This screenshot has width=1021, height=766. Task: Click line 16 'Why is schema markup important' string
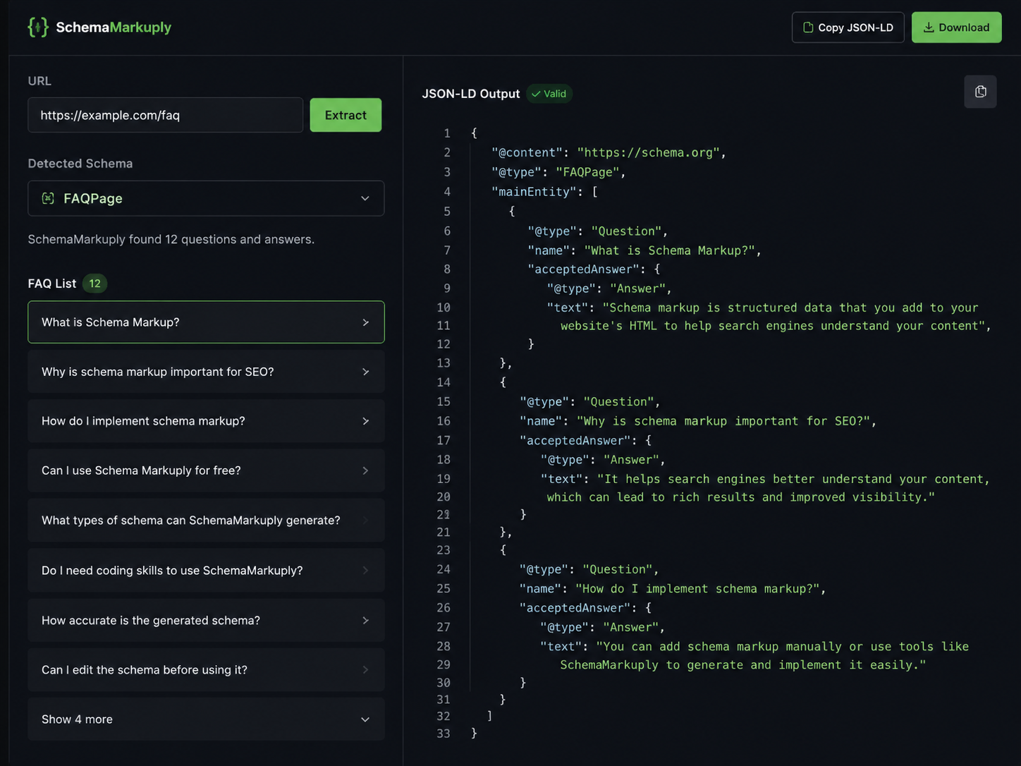723,421
